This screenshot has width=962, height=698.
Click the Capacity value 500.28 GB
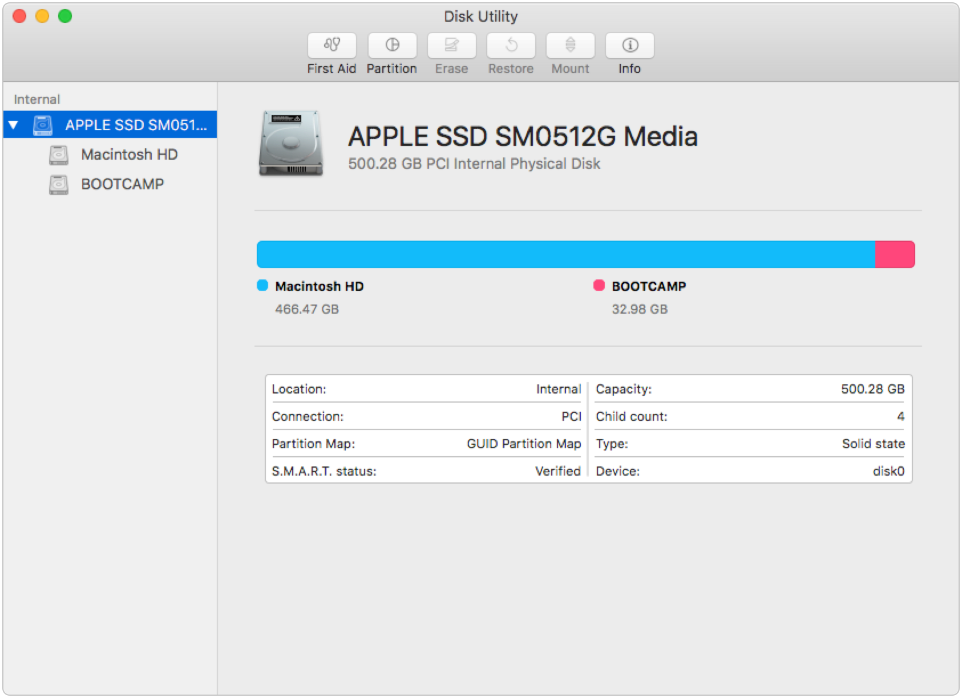[x=873, y=389]
